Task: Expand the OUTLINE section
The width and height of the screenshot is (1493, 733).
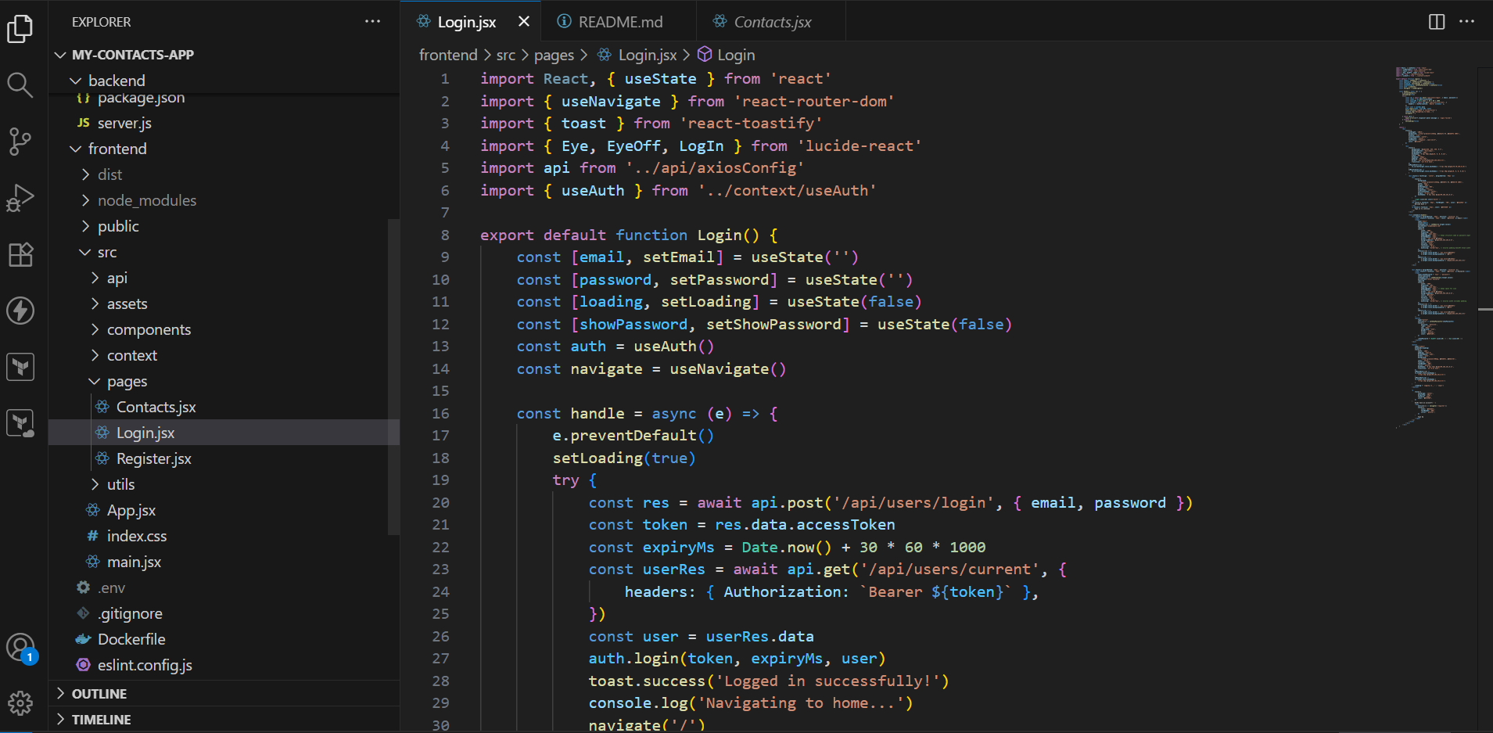Action: pyautogui.click(x=99, y=694)
